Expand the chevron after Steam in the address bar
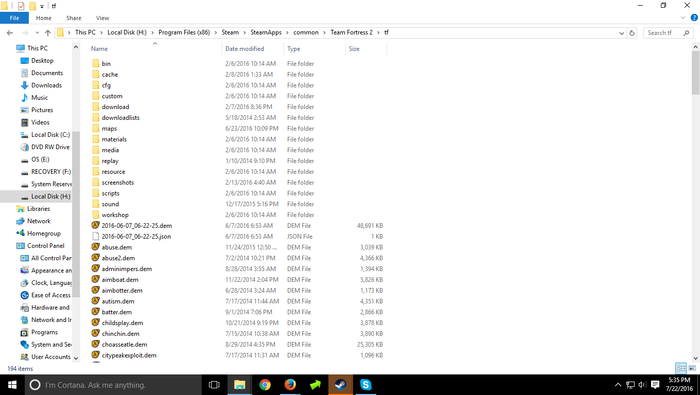Image resolution: width=700 pixels, height=395 pixels. click(x=244, y=32)
